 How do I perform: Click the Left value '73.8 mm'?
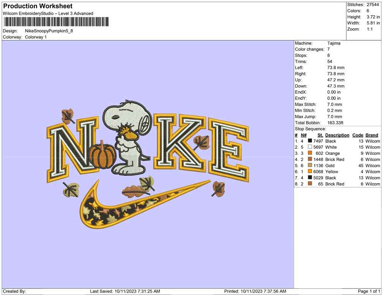click(x=336, y=67)
